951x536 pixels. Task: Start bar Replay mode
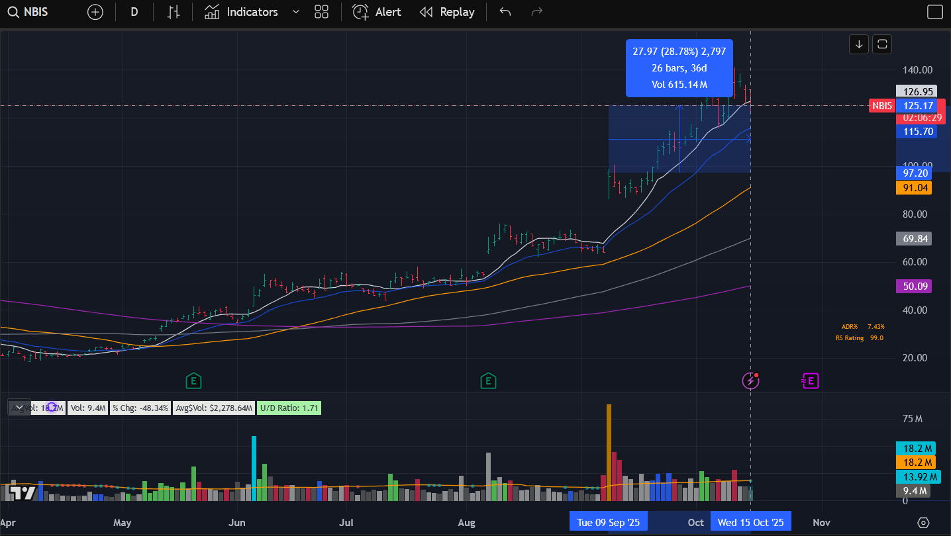pyautogui.click(x=448, y=12)
